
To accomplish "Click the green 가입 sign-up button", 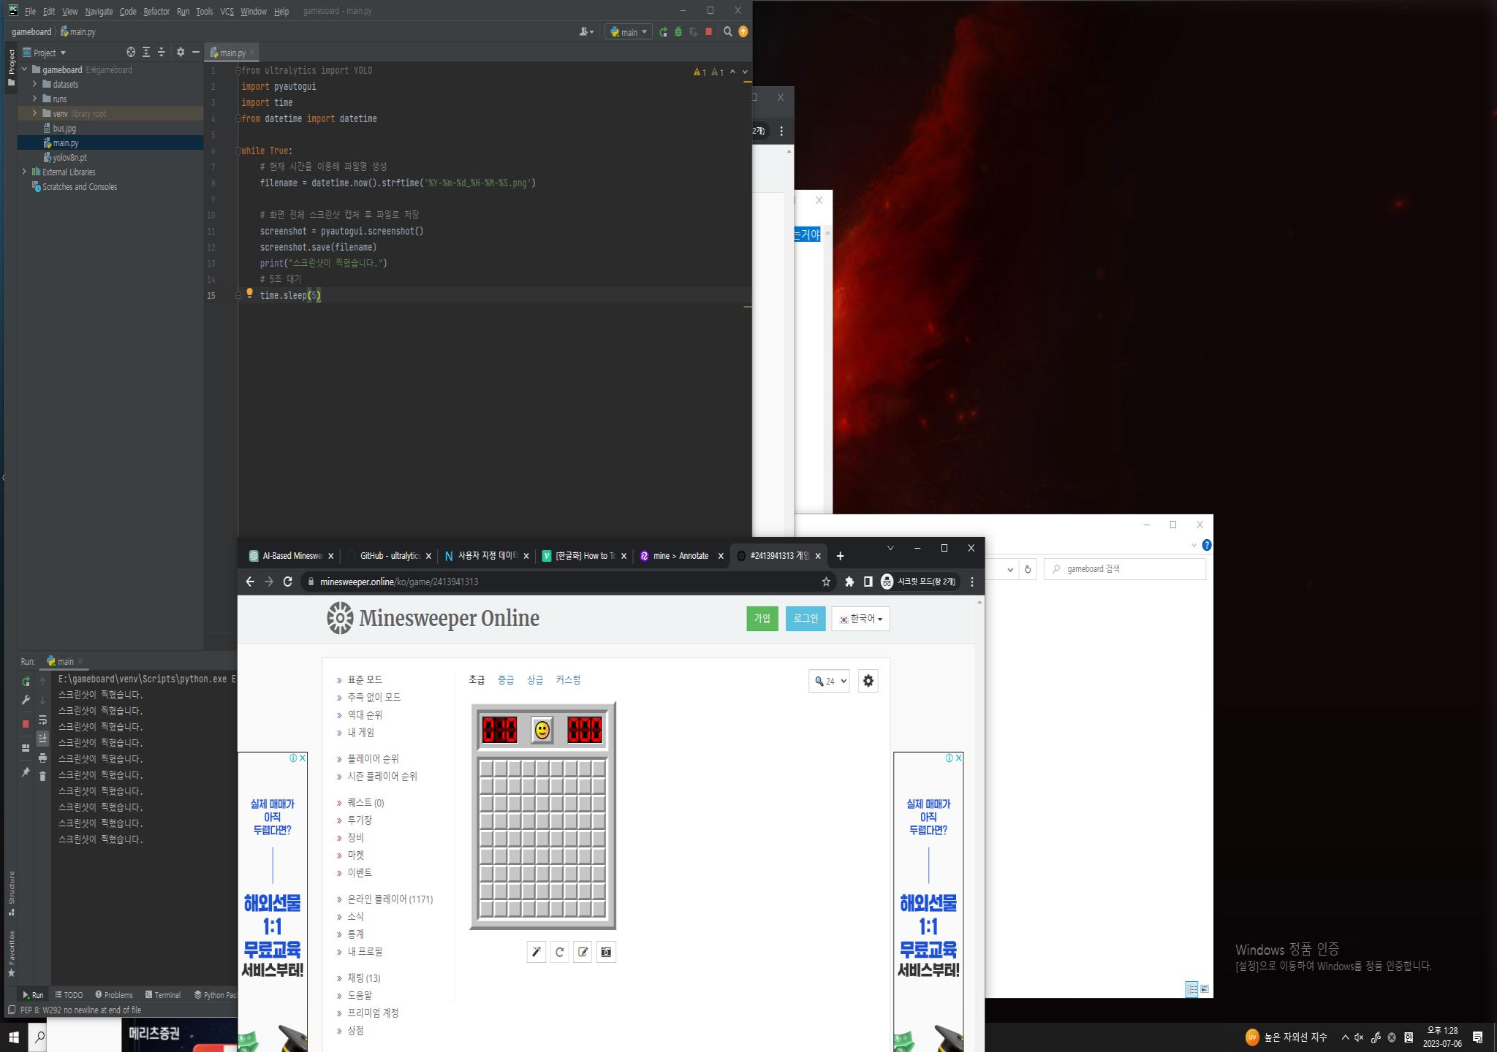I will (762, 619).
